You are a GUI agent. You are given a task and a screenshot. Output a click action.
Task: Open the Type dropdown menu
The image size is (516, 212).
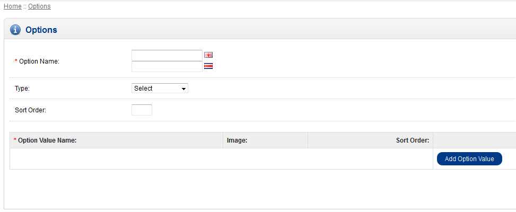(x=160, y=89)
